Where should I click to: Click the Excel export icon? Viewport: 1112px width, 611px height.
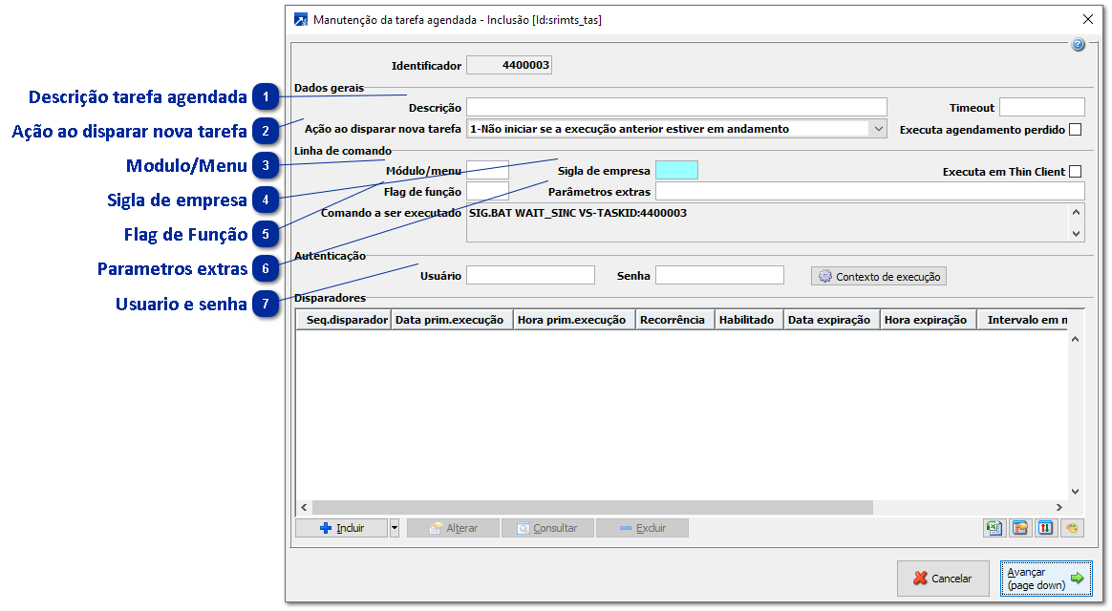click(994, 528)
